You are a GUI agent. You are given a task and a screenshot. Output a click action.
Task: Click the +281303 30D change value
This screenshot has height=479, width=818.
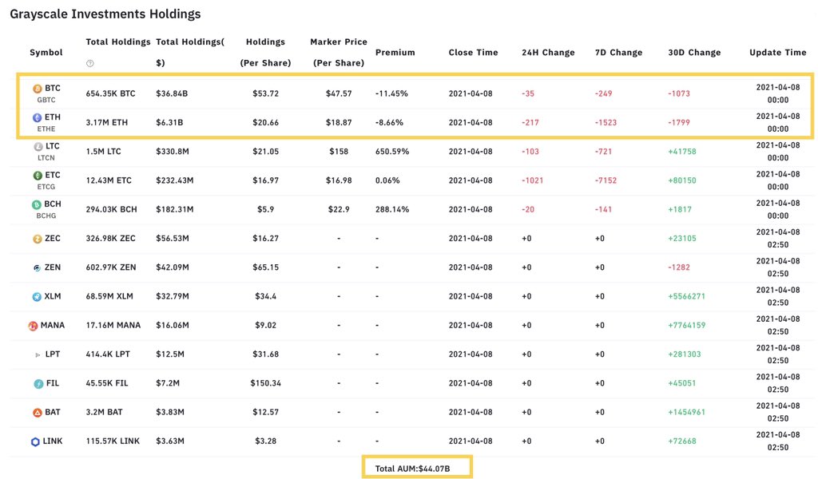[685, 354]
